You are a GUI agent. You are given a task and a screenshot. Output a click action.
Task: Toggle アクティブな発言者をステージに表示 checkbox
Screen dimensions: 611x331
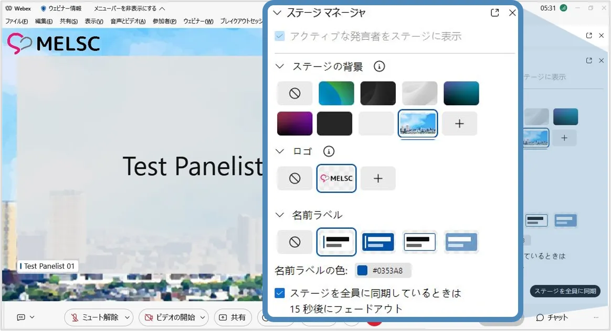pyautogui.click(x=280, y=36)
